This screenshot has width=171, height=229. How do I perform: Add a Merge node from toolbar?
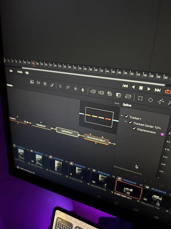pos(93,91)
